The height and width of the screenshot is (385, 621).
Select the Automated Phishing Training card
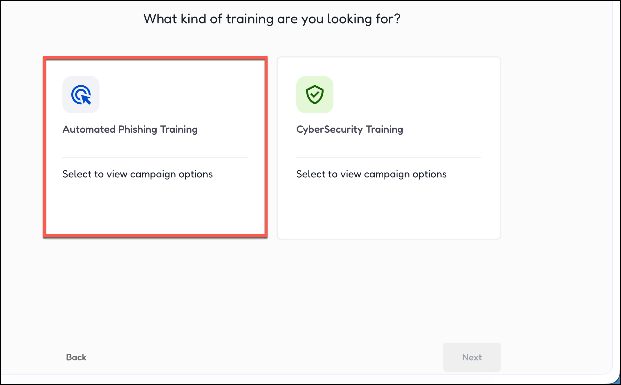[155, 147]
